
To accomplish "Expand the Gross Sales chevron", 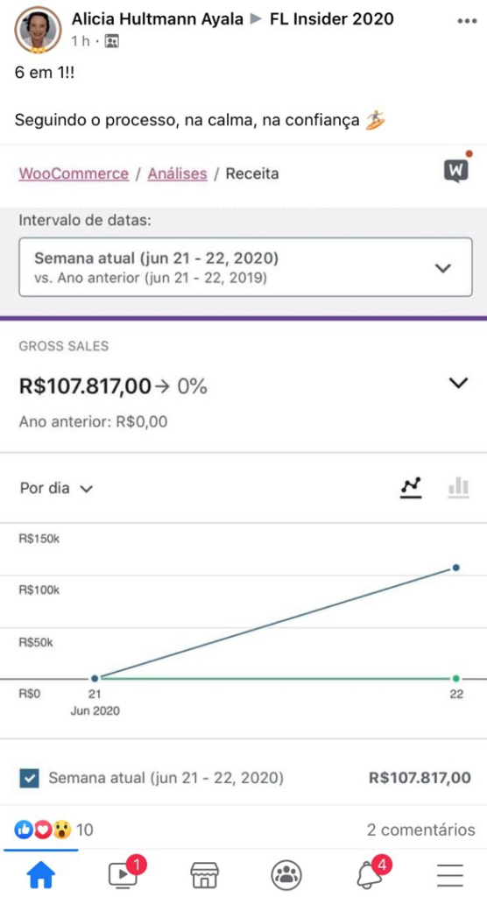I will click(x=458, y=384).
